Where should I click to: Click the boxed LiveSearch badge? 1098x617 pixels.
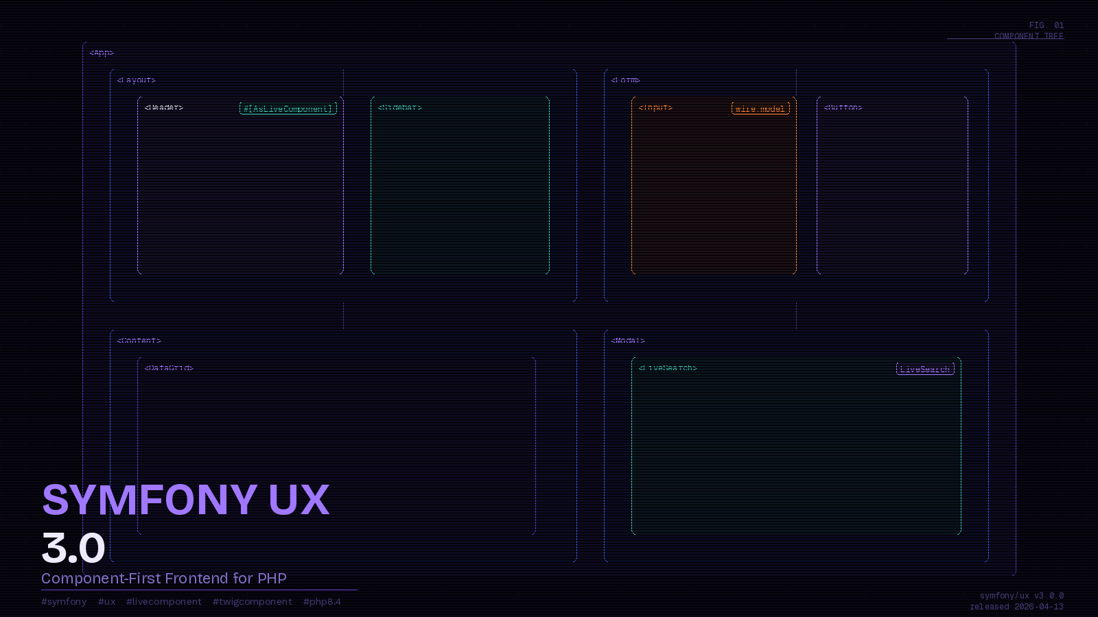tap(925, 369)
